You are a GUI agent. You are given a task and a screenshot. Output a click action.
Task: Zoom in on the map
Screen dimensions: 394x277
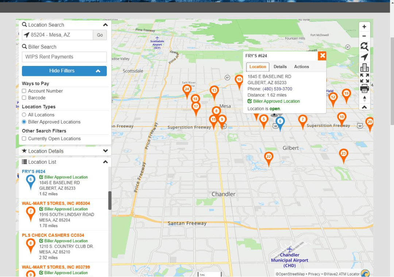[364, 27]
